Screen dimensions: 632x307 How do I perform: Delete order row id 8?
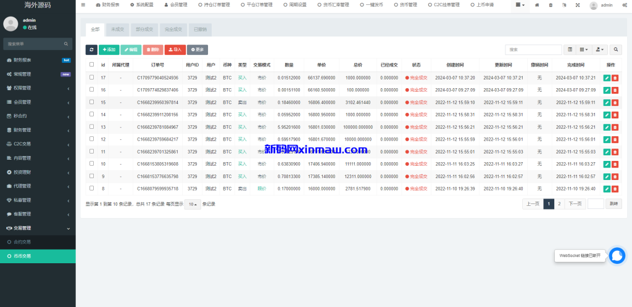click(x=615, y=189)
